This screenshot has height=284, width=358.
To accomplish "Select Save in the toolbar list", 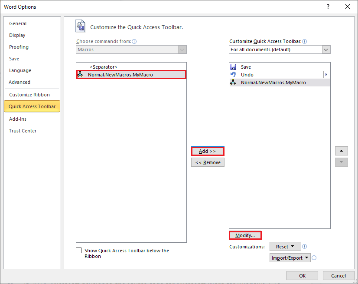I will tap(280, 67).
